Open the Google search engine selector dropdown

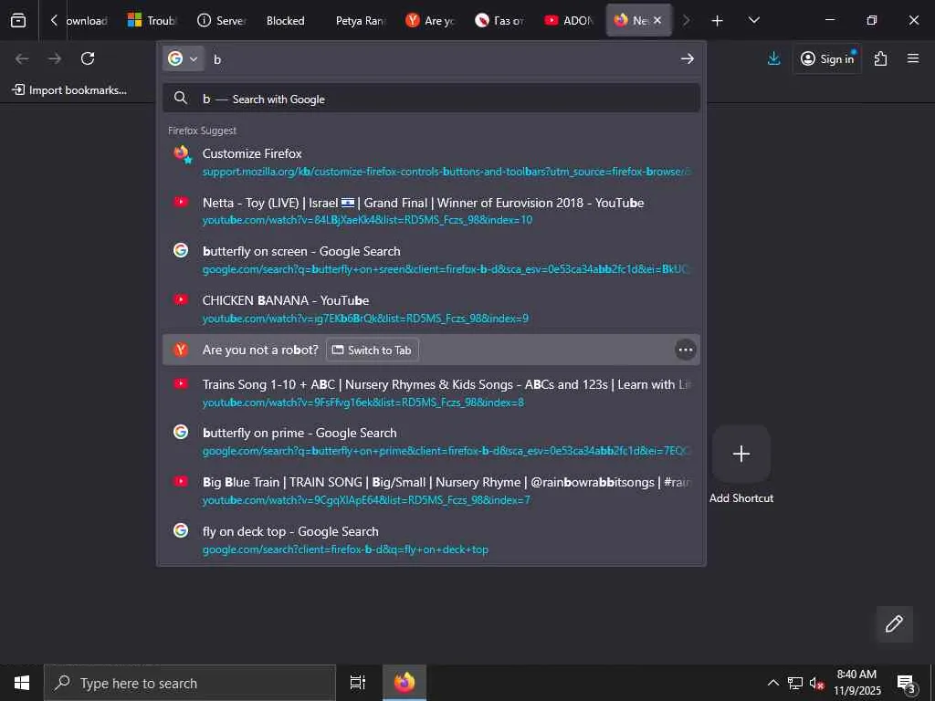tap(183, 58)
